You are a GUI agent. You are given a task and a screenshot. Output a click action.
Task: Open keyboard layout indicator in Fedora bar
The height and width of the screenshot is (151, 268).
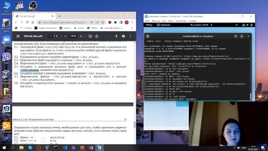[237, 25]
